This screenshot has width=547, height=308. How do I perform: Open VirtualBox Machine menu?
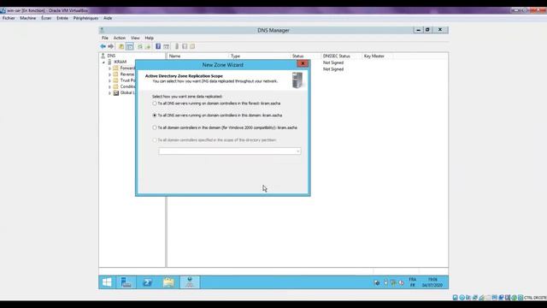click(28, 18)
